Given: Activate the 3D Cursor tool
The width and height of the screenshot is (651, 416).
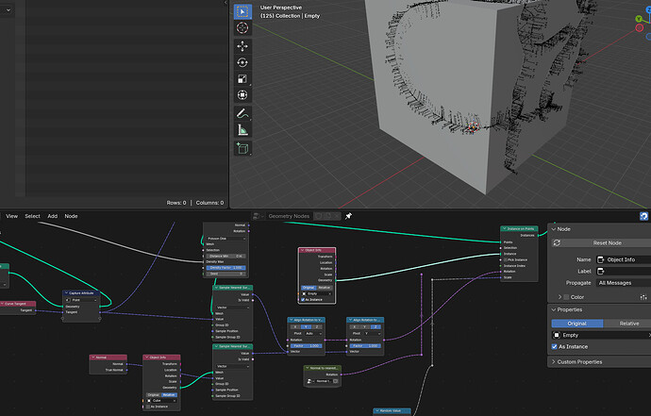Looking at the screenshot, I should (242, 27).
